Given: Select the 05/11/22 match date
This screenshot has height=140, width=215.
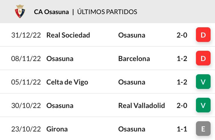Looking at the screenshot, I should click(x=26, y=82).
